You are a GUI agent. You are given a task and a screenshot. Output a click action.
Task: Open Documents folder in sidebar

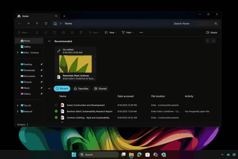click(x=29, y=76)
